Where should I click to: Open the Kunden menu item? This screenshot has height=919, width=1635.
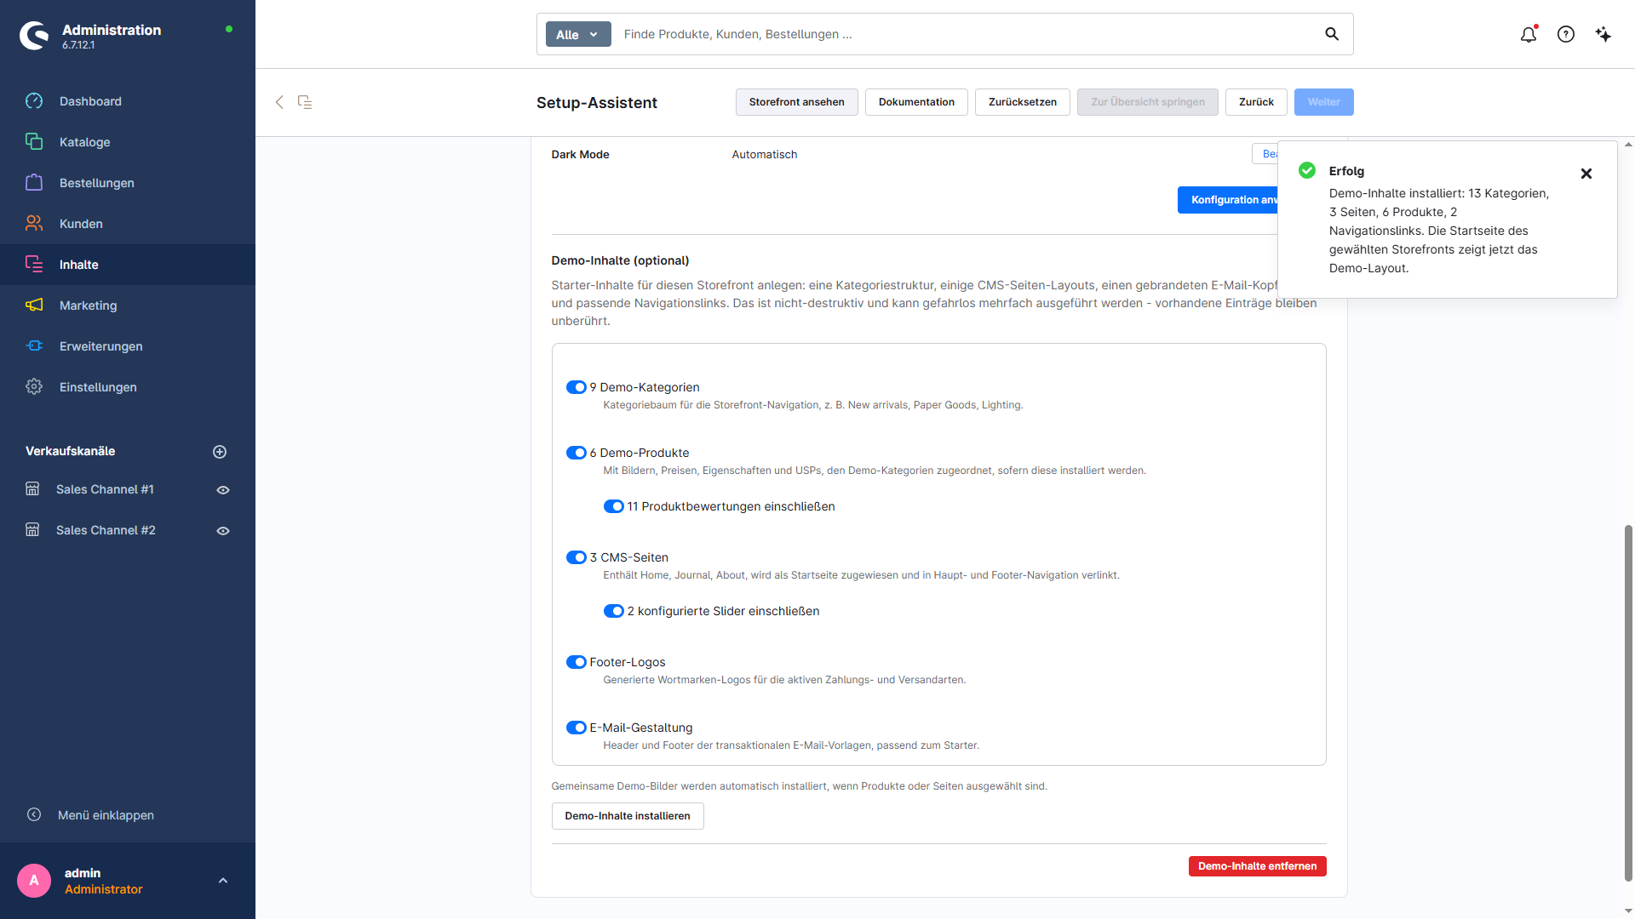(x=128, y=224)
